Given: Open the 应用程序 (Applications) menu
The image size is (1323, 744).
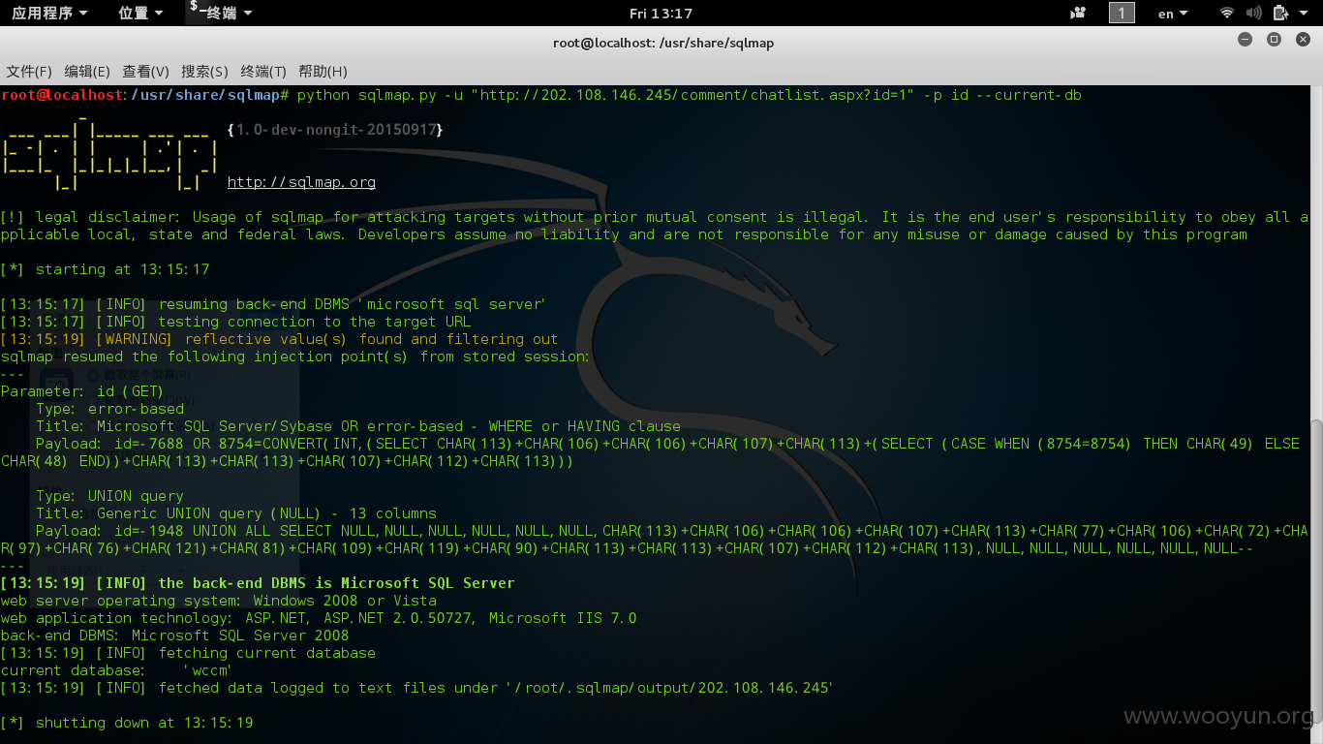Looking at the screenshot, I should 49,13.
